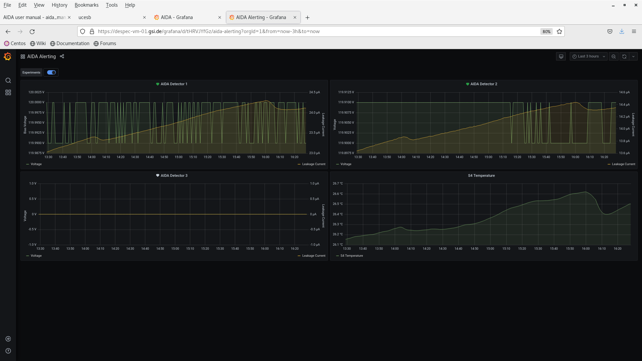The width and height of the screenshot is (642, 361).
Task: Open a new browser tab
Action: 308,17
